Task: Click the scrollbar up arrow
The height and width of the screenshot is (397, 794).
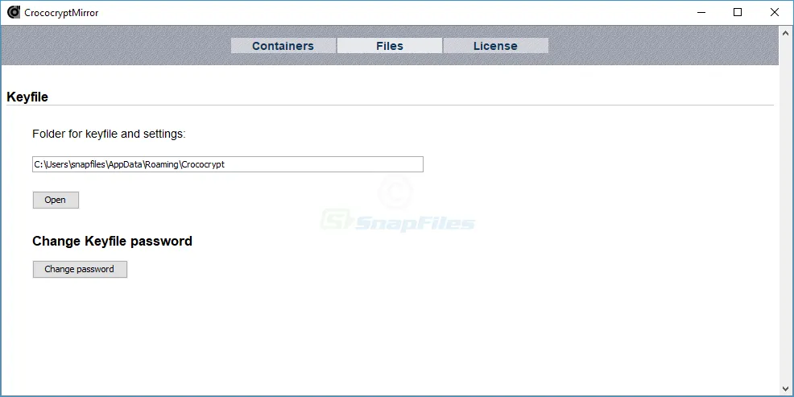Action: [x=786, y=32]
